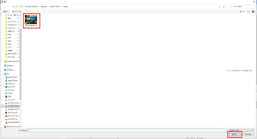Click the キャンセル cancel button
The height and width of the screenshot is (139, 257).
[x=248, y=135]
